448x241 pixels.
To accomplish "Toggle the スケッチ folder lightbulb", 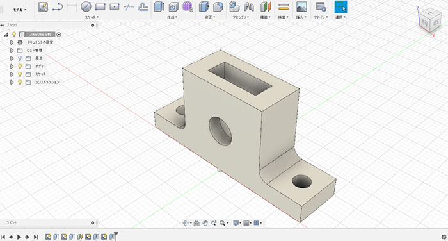I will tap(20, 74).
